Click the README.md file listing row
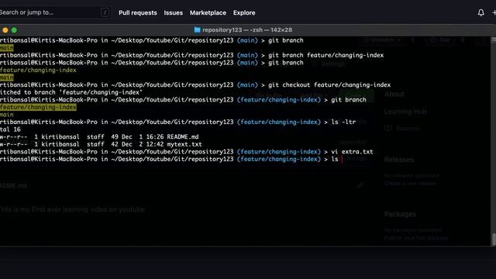This screenshot has width=496, height=279. (99, 136)
